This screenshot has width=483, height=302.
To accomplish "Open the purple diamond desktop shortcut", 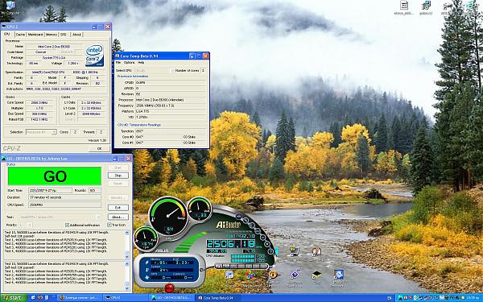I will [x=295, y=275].
